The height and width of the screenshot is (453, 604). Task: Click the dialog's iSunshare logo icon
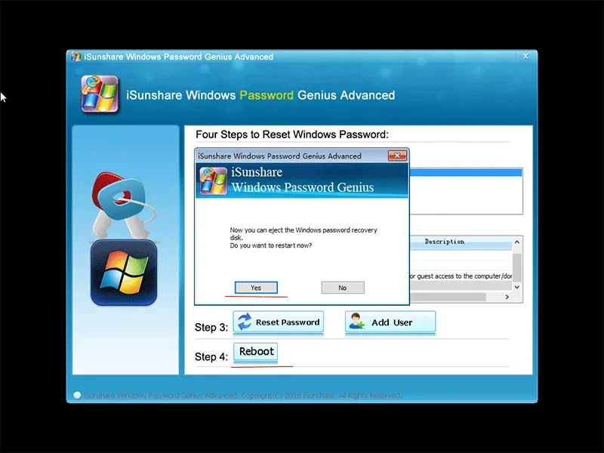coord(213,180)
